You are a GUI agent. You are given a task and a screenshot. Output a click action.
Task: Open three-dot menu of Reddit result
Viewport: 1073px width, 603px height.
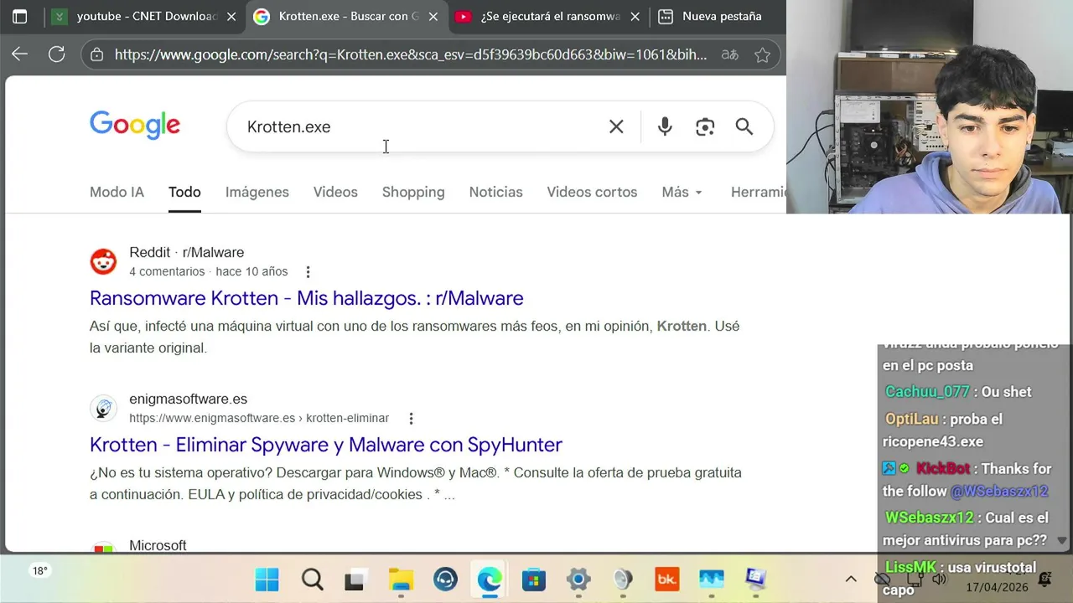tap(308, 271)
